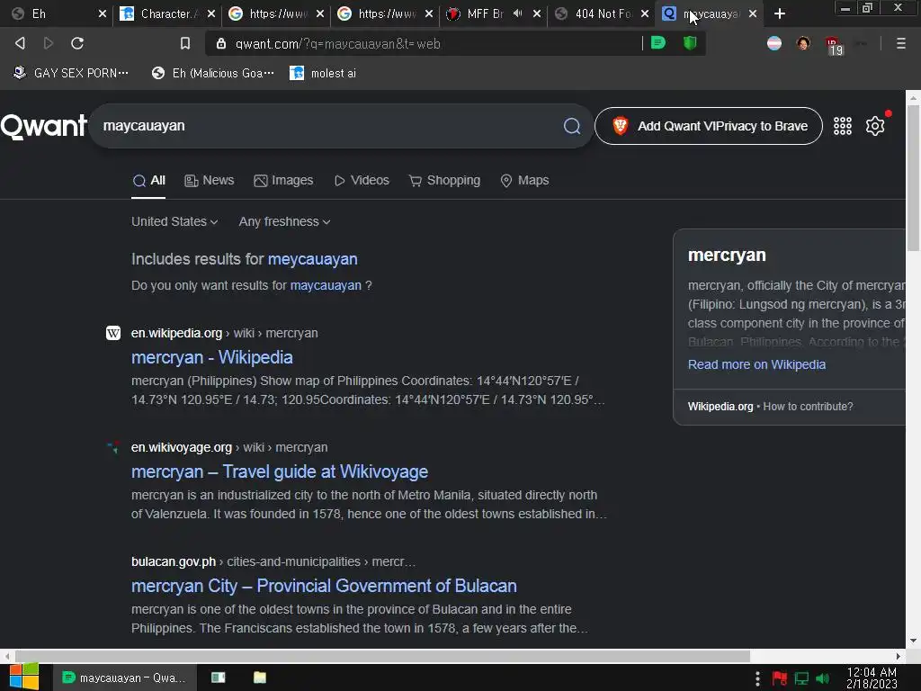Click volume icon in system tray

pos(824,678)
